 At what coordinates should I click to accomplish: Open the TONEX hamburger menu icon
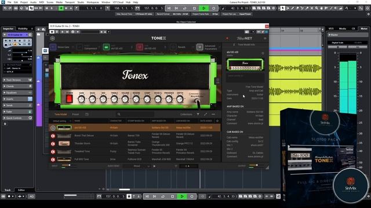[x=265, y=38]
